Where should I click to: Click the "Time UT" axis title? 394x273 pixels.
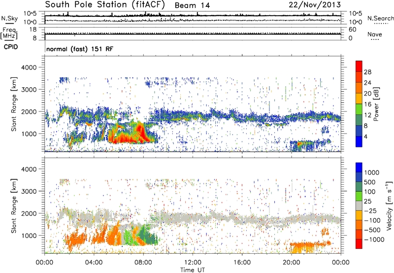[193, 270]
